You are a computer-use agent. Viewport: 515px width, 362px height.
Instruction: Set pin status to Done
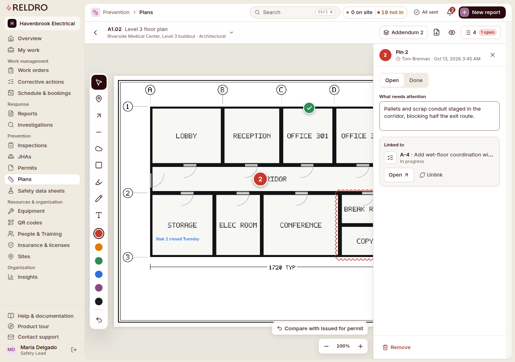(x=416, y=80)
